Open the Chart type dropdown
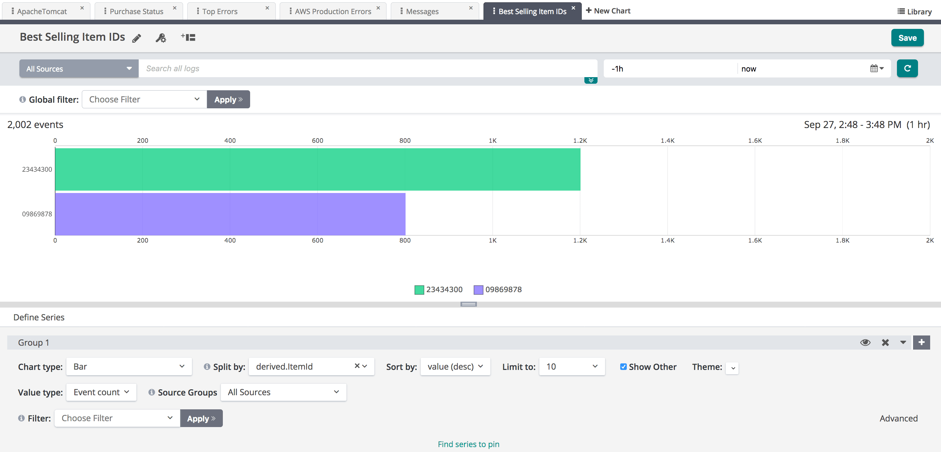 point(129,367)
